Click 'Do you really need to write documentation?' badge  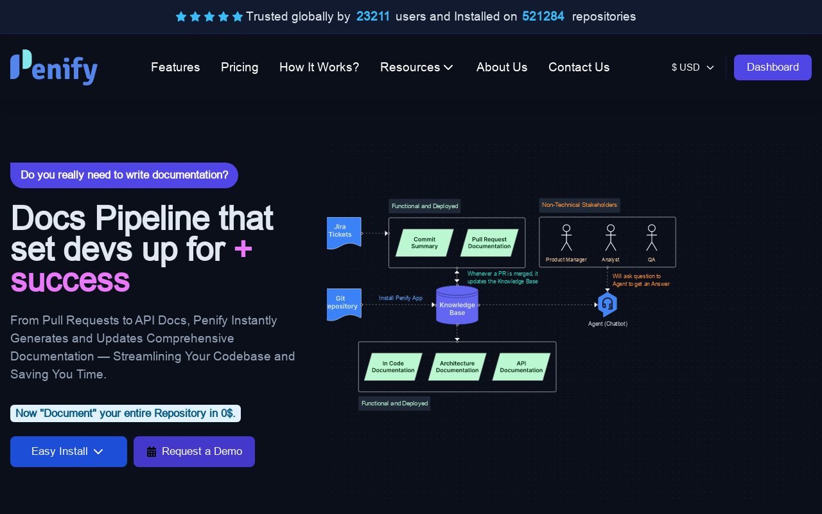coord(124,175)
